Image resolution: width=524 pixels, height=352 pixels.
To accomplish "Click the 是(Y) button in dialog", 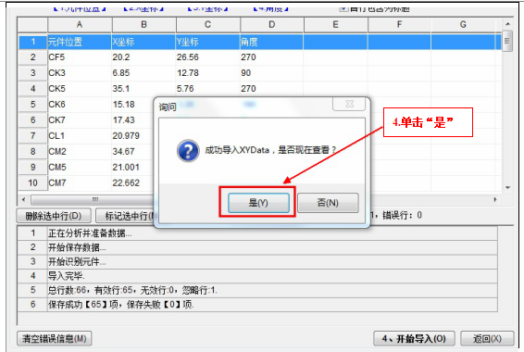I will click(x=258, y=203).
